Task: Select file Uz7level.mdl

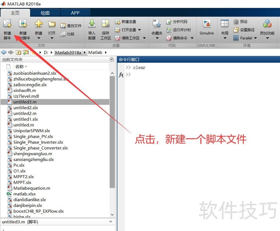Action: tap(26, 96)
